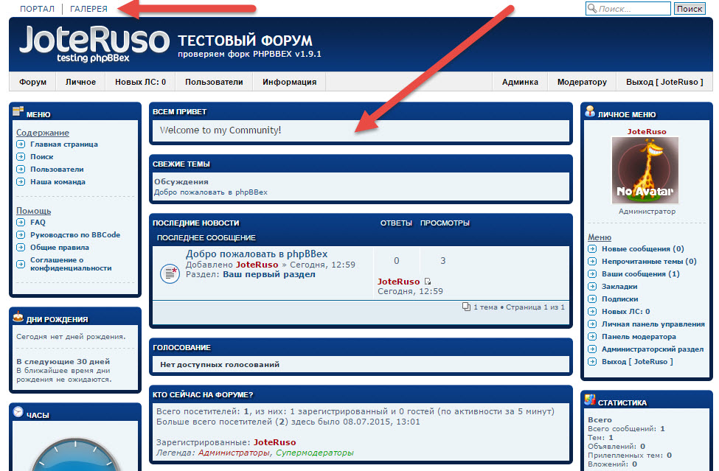
Task: Click the view latest post icon next to JoteRuso
Action: coord(428,282)
